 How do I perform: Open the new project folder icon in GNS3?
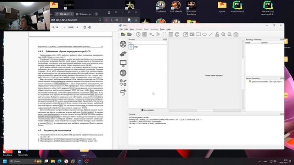point(123,34)
